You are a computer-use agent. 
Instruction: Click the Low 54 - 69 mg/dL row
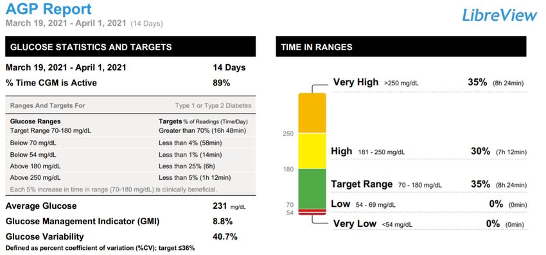[429, 204]
